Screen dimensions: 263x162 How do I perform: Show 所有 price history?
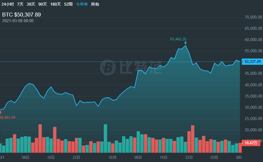tap(95, 4)
